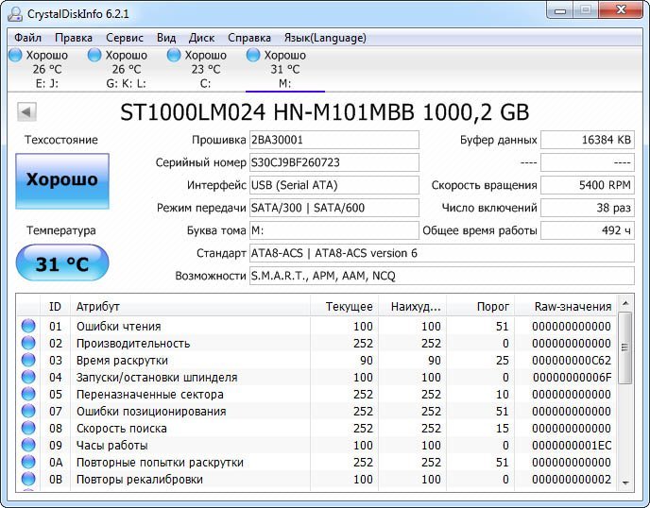650x508 pixels.
Task: Open the Диск menu
Action: click(x=201, y=38)
